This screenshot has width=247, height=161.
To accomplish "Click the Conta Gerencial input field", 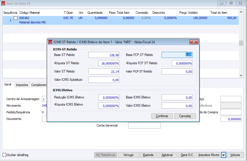I will point(144,126).
